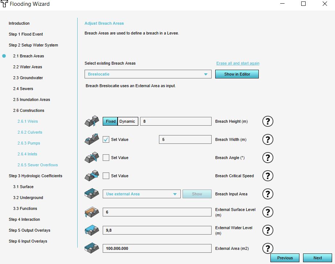Open Step 3 Hydrologic Coefficients
The height and width of the screenshot is (264, 335).
(x=36, y=176)
